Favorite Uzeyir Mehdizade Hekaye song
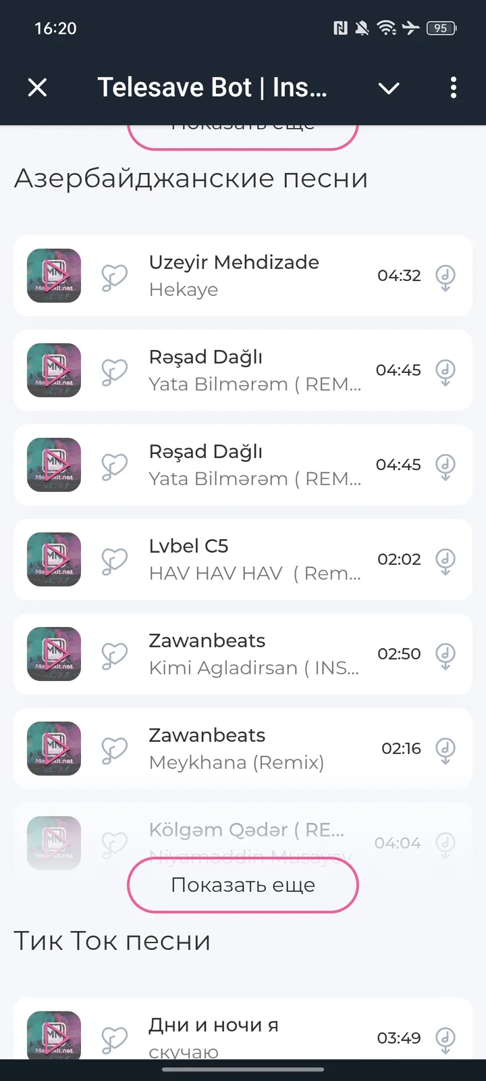The width and height of the screenshot is (486, 1081). pos(114,276)
